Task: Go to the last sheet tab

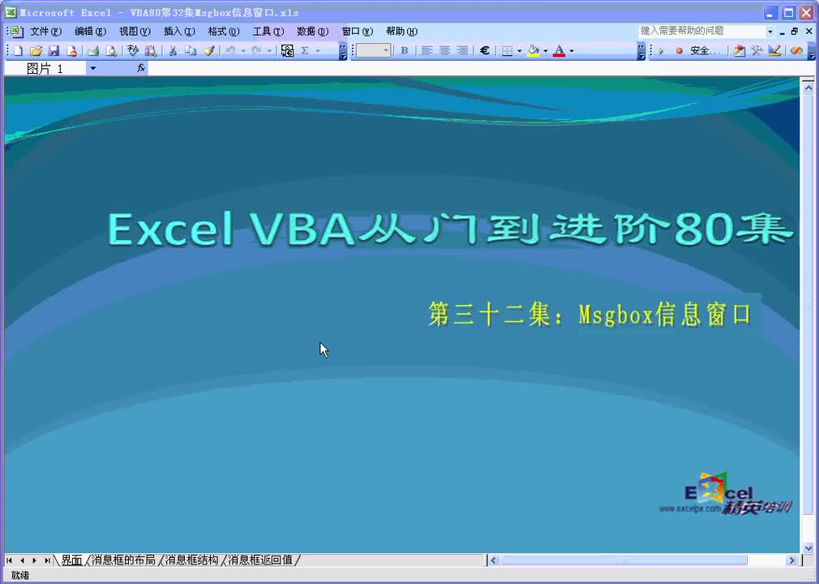Action: coord(46,560)
